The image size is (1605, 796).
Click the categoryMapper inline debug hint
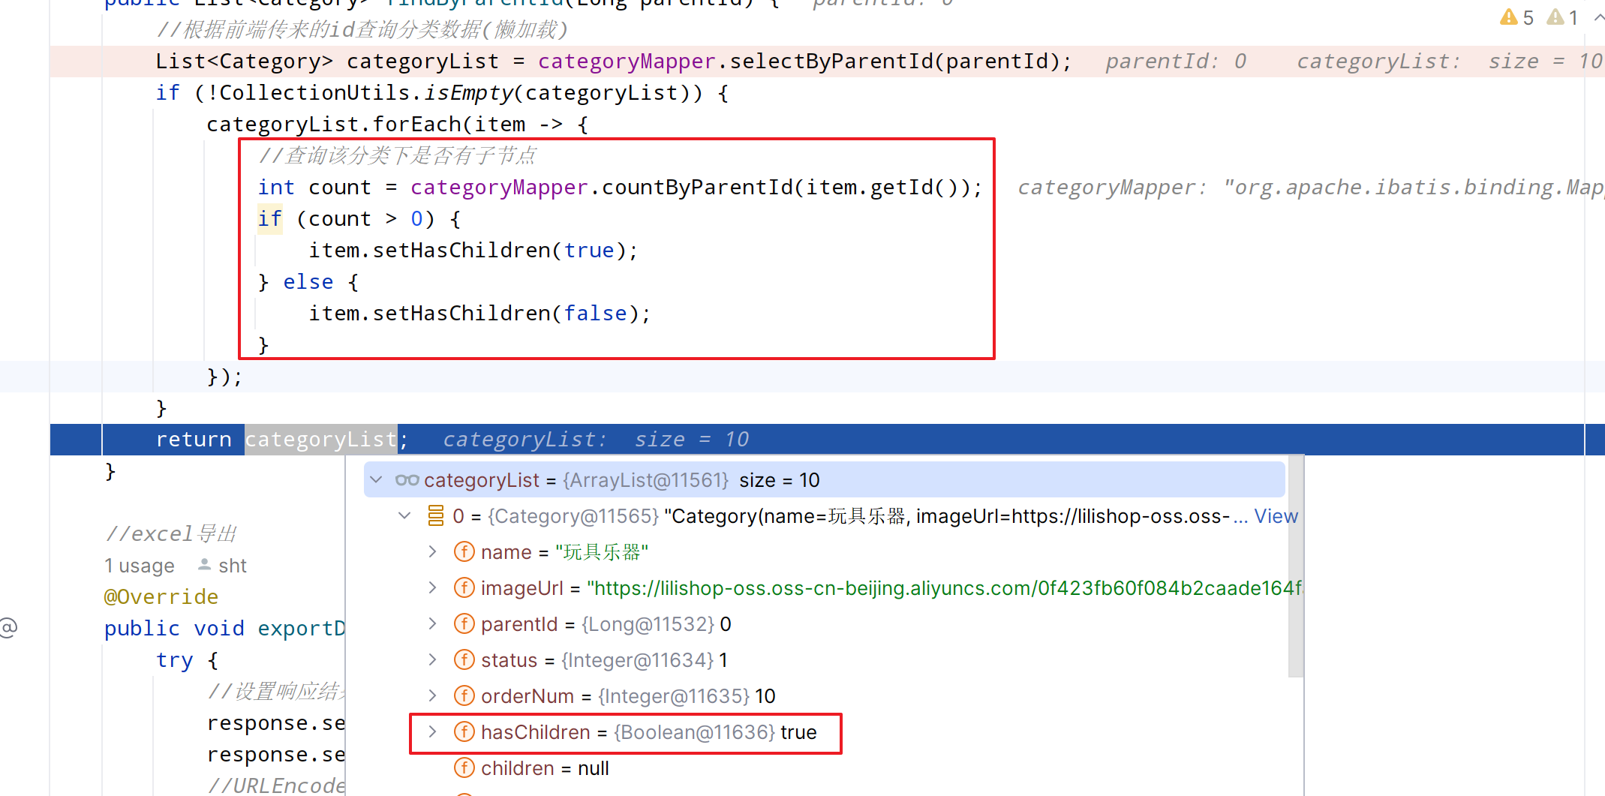click(x=1311, y=188)
